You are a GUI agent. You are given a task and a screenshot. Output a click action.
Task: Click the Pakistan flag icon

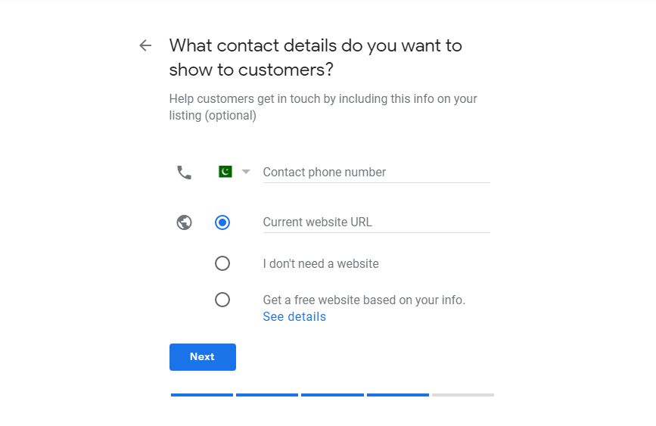point(225,172)
